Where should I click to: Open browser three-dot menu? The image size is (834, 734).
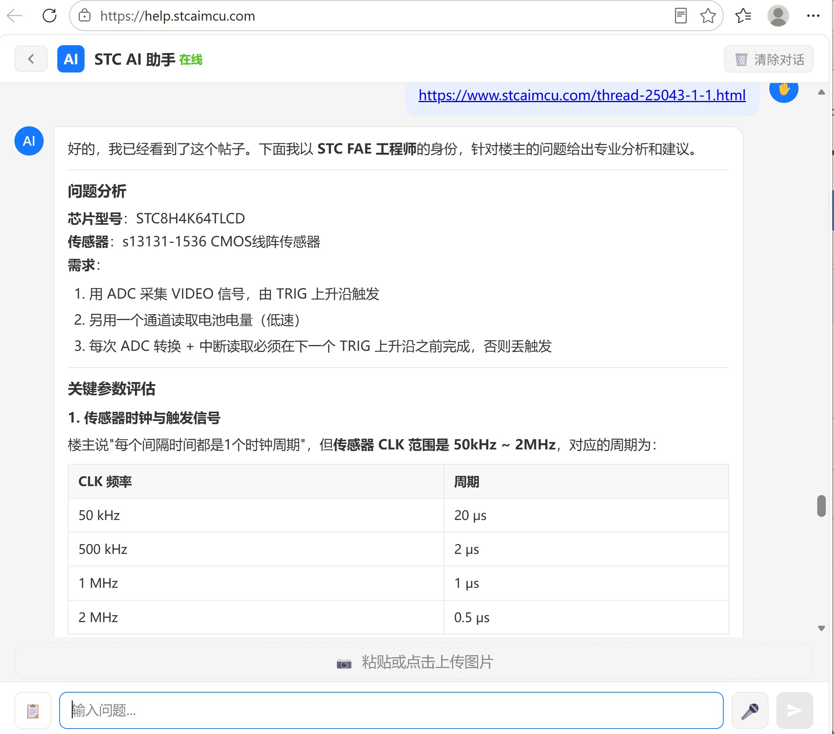[x=813, y=16]
